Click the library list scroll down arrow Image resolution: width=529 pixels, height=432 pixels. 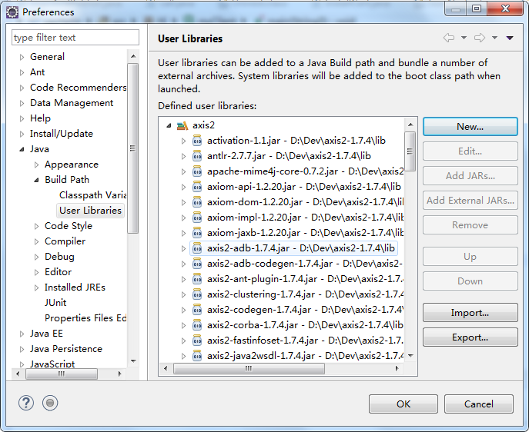410,356
